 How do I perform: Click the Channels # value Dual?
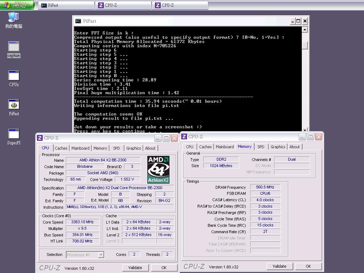pos(292,159)
